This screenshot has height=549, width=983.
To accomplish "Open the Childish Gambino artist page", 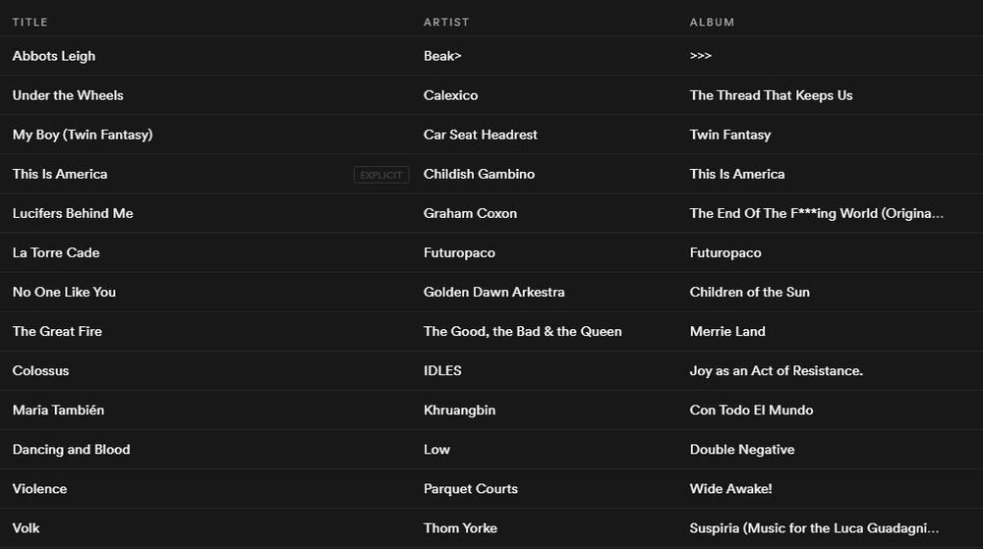I will 479,174.
